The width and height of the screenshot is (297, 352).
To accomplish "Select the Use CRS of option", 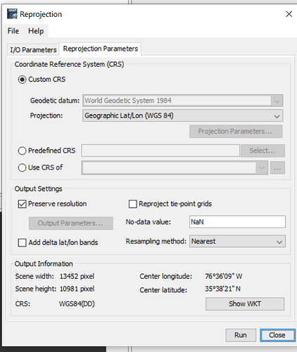I will (22, 168).
